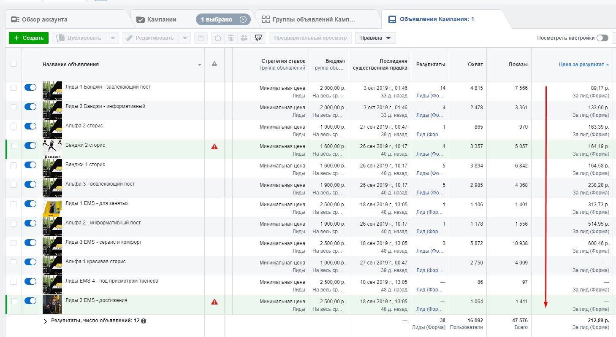616x337 pixels.
Task: Expand the Результаты, число объявлений: 12 row
Action: [x=46, y=321]
